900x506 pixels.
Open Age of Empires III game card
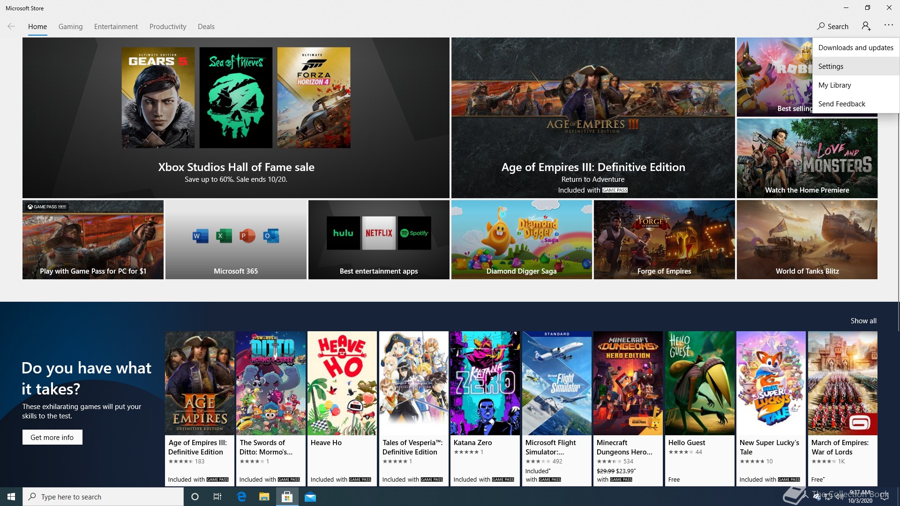(200, 409)
